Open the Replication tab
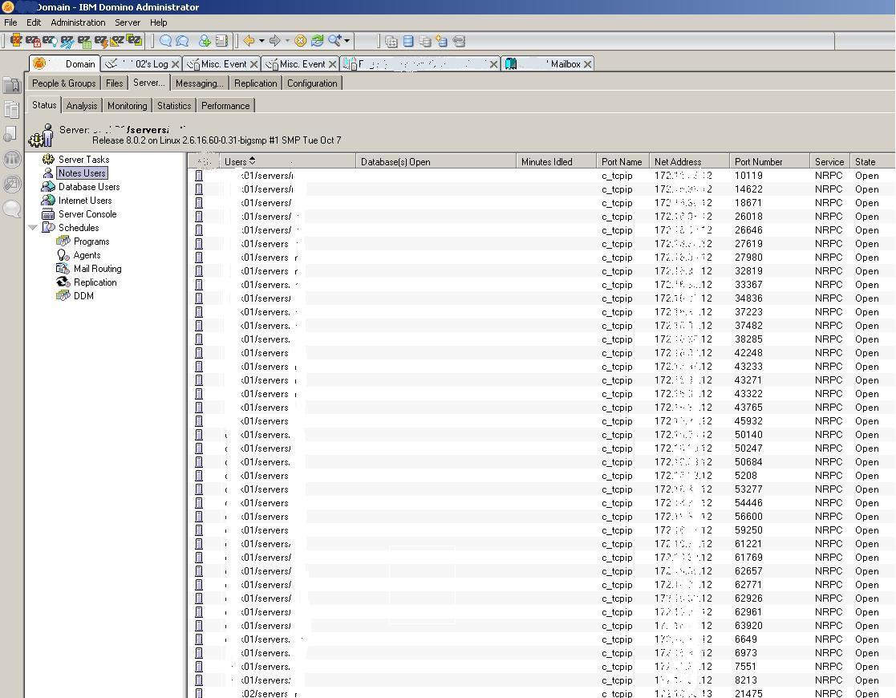The width and height of the screenshot is (896, 698). (255, 83)
